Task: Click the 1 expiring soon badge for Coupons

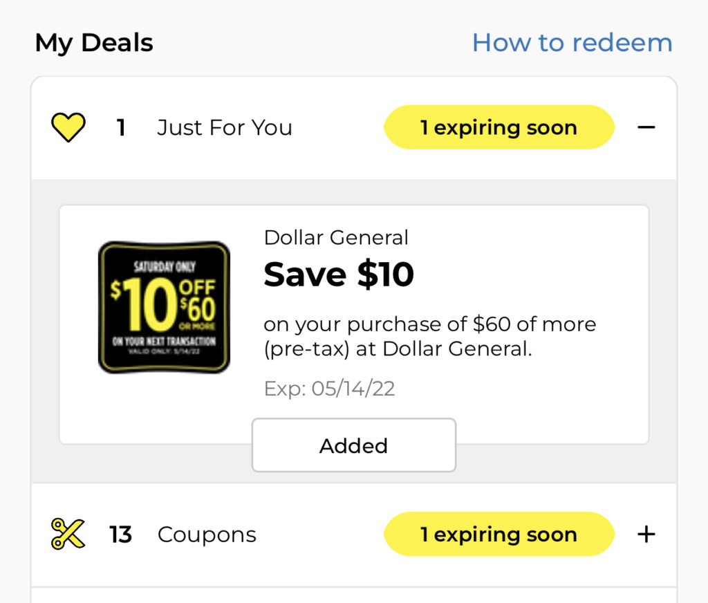Action: (x=499, y=533)
